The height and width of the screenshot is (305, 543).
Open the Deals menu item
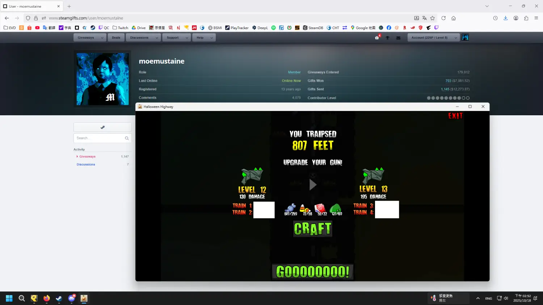coord(116,38)
